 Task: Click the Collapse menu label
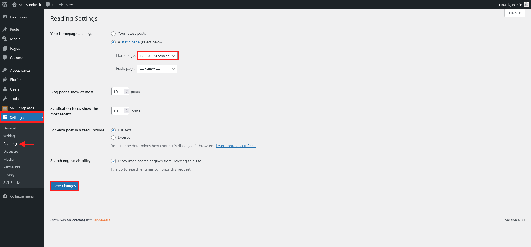[x=22, y=196]
